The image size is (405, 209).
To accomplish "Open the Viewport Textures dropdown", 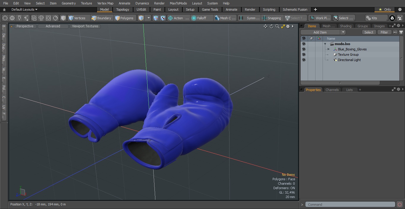I will (x=85, y=26).
